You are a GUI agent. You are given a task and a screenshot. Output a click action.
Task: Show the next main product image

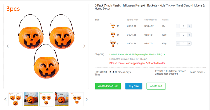84,46
